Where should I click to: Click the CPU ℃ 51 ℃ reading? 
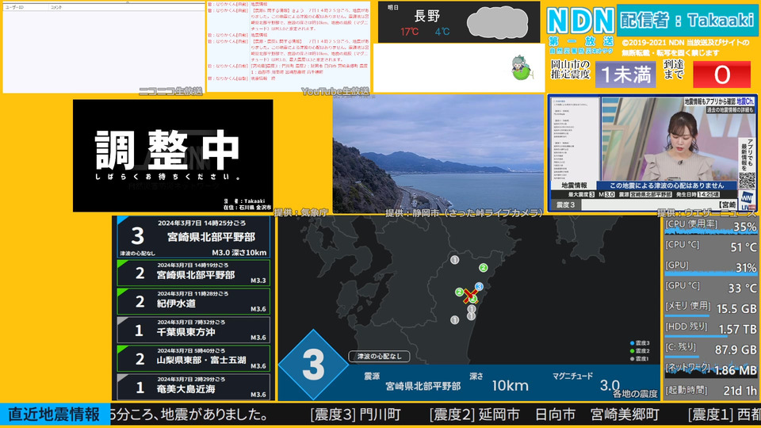click(x=710, y=246)
